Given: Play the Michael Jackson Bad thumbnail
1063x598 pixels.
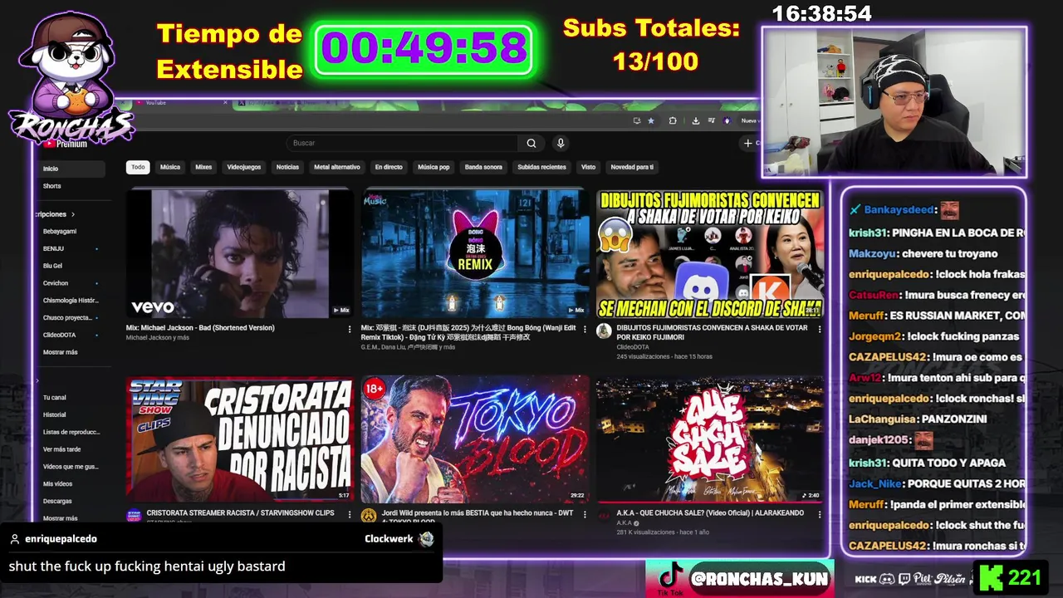Looking at the screenshot, I should click(x=239, y=253).
